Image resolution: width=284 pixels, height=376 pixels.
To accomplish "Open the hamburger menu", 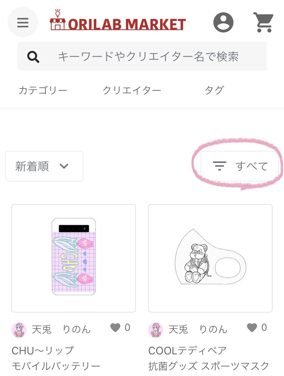I will coord(23,22).
